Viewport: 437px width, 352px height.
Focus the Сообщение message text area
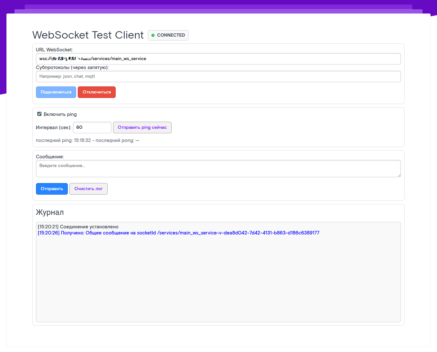[218, 168]
